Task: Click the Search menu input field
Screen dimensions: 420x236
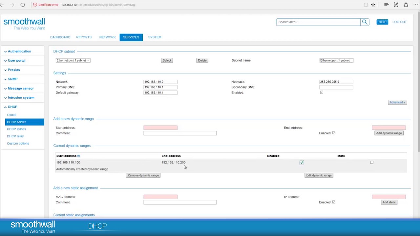Action: 318,22
